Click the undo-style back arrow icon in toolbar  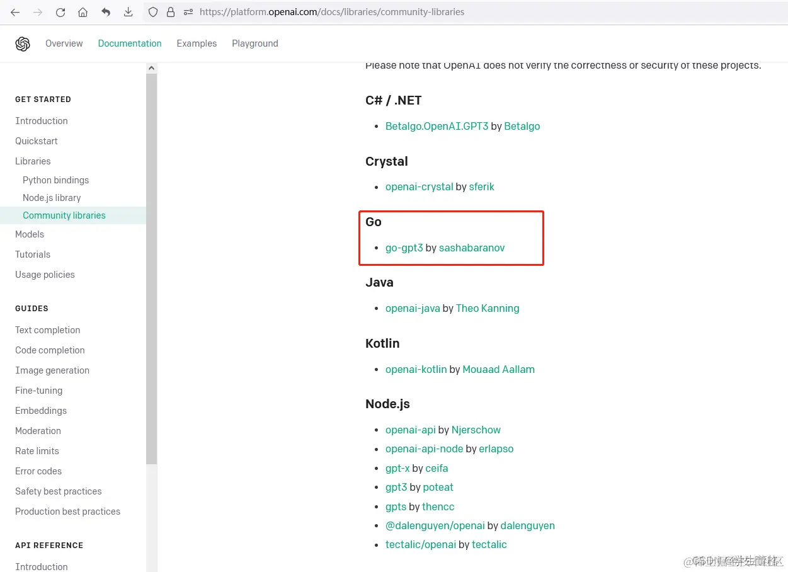tap(106, 12)
